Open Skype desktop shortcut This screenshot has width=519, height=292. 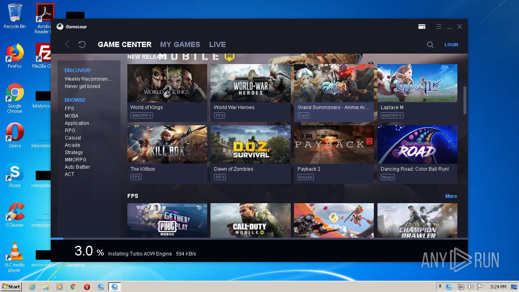[x=15, y=175]
